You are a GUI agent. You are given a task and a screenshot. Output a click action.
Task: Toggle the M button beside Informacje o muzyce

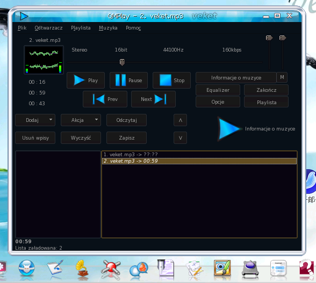click(x=282, y=77)
